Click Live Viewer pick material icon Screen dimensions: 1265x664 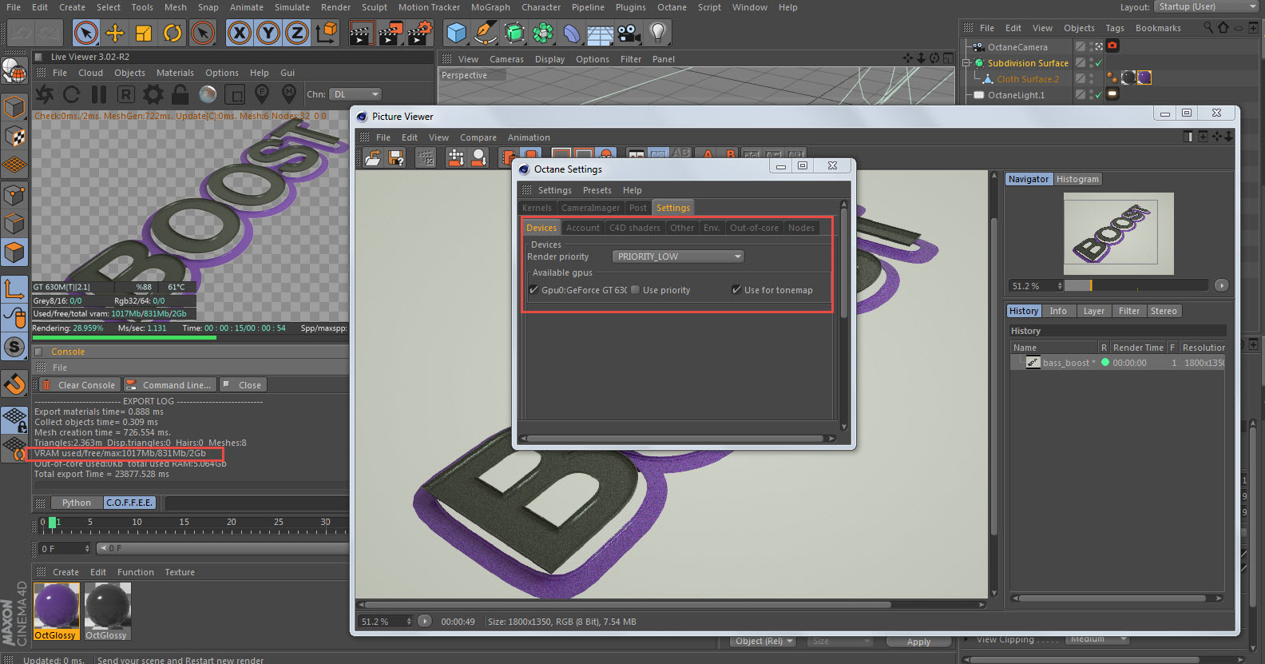[x=289, y=94]
